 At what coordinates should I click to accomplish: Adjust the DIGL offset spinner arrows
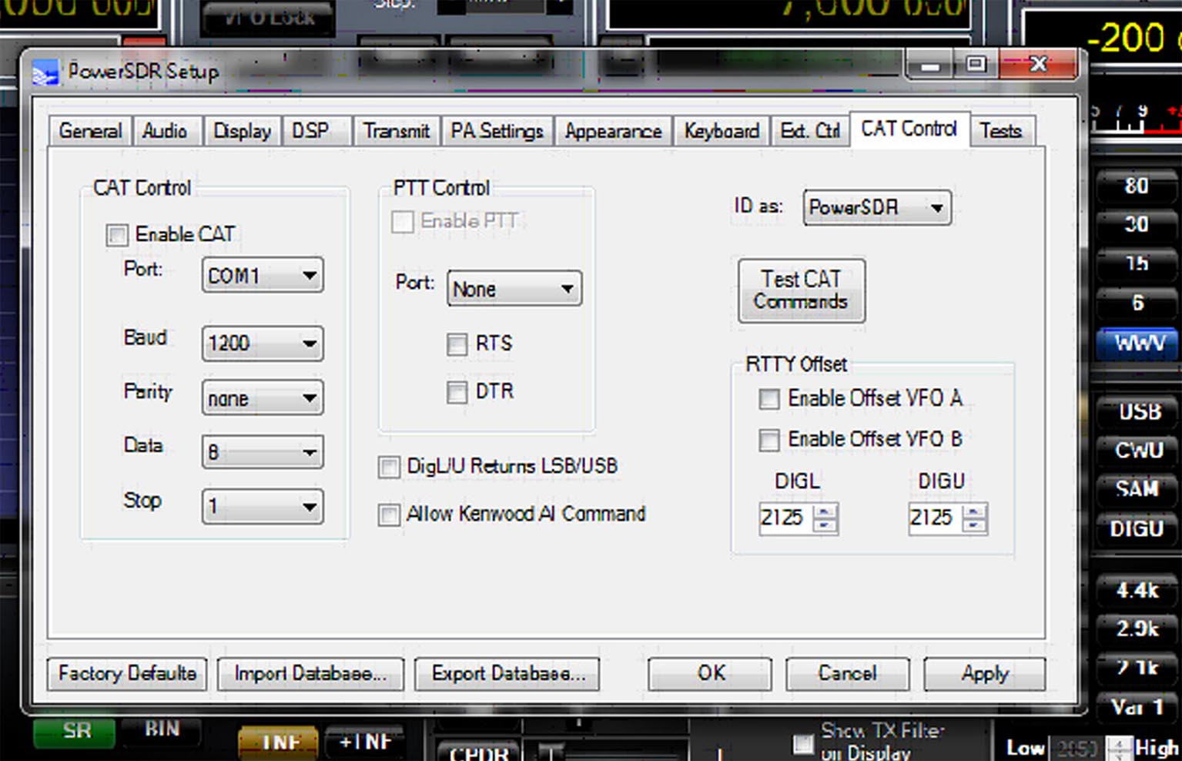825,518
